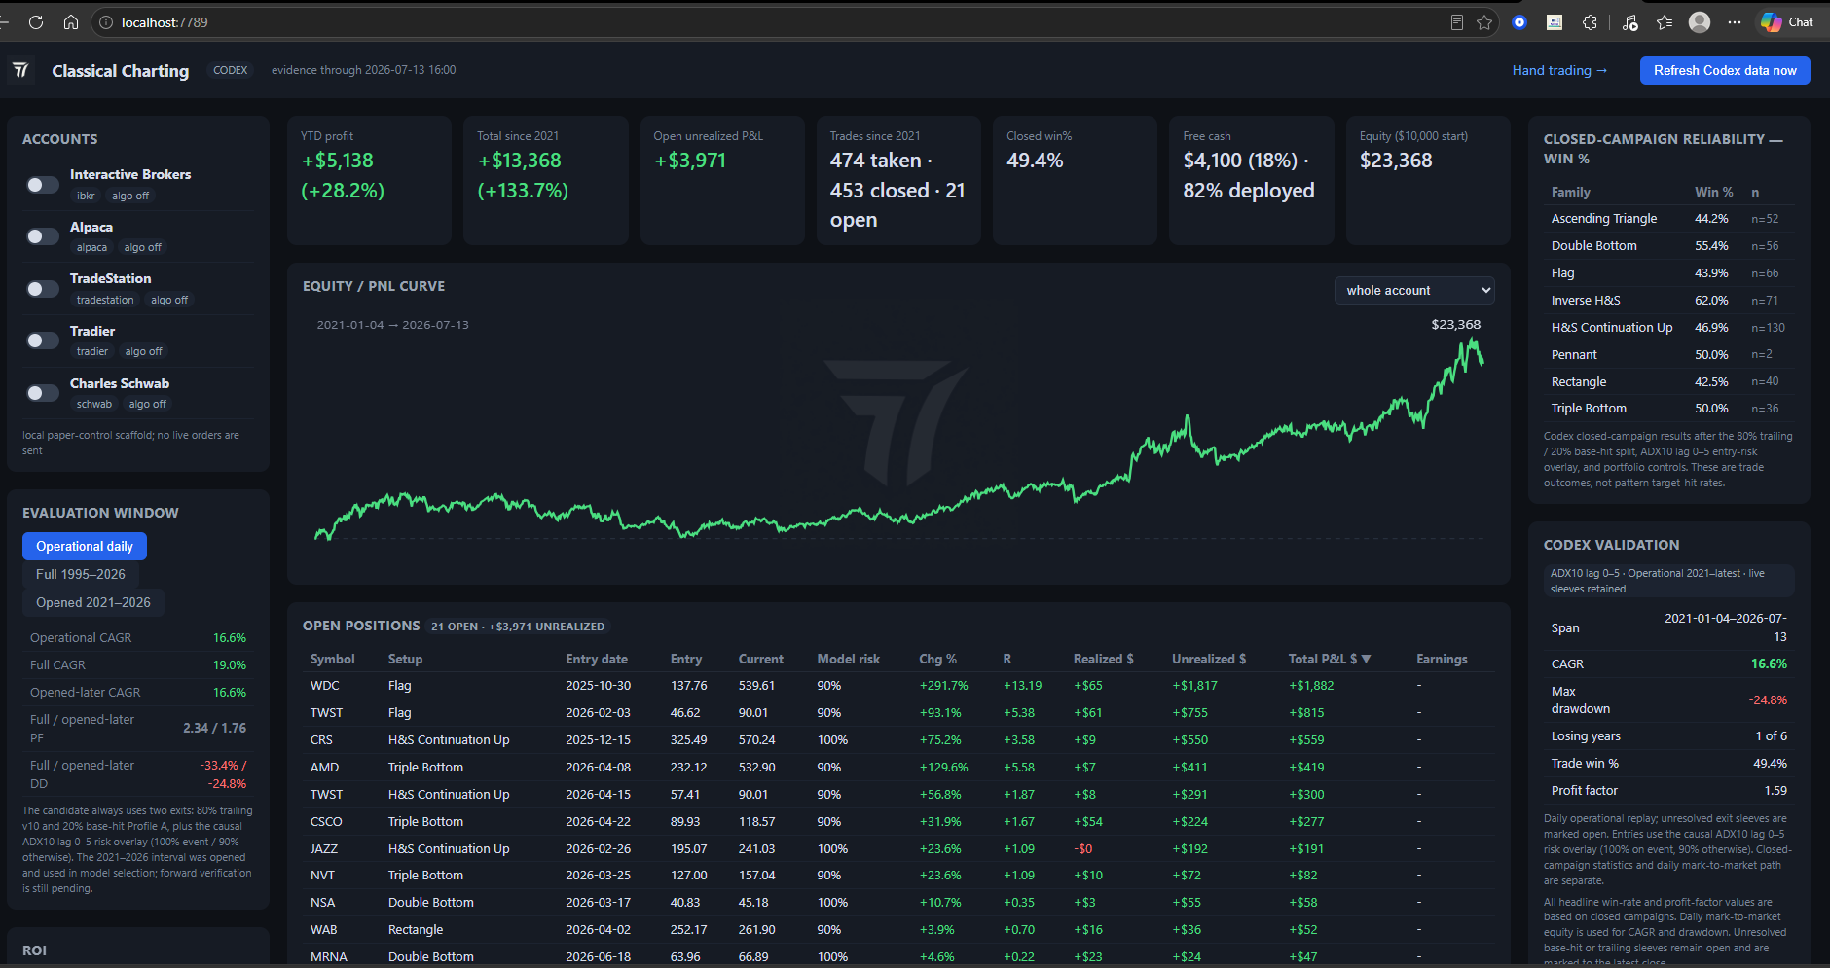Select the MRNA symbol in open positions
This screenshot has width=1830, height=968.
(x=329, y=957)
